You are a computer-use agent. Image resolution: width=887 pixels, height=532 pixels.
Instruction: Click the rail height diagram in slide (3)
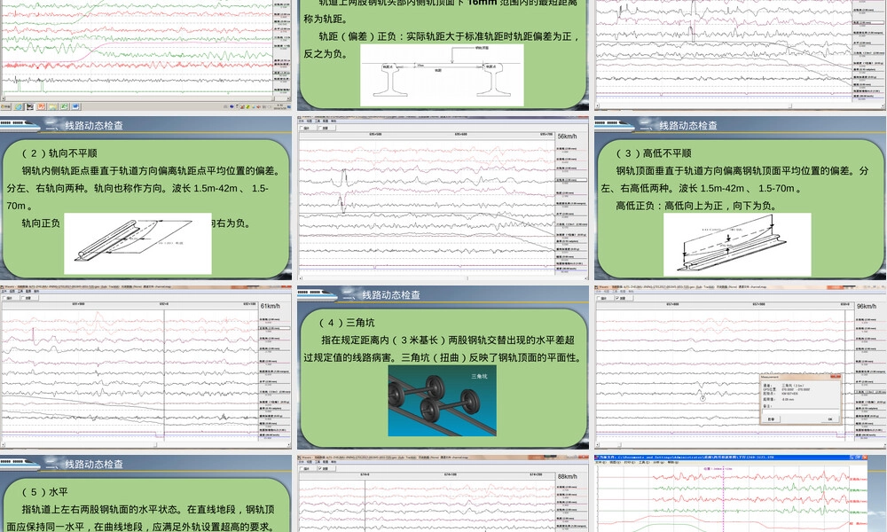click(737, 245)
